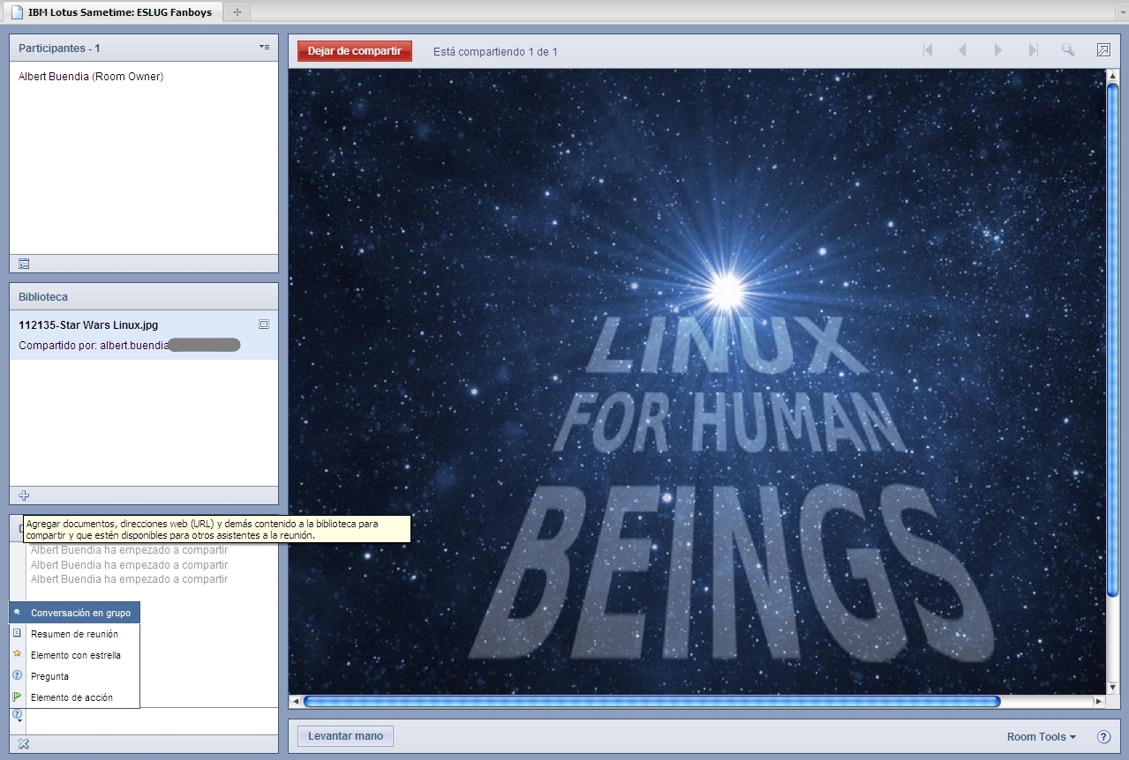The height and width of the screenshot is (760, 1129).
Task: Click the Está compartiendo 1 de 1 status text
Action: [495, 52]
